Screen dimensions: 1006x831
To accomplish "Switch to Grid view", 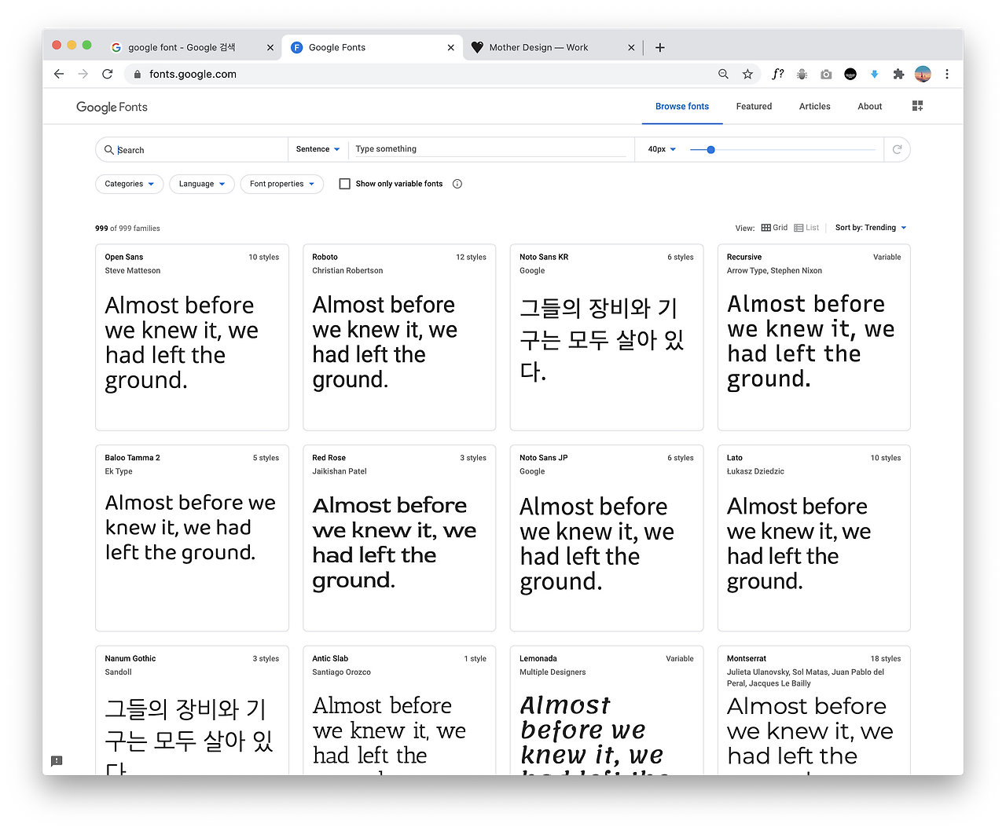I will 774,228.
